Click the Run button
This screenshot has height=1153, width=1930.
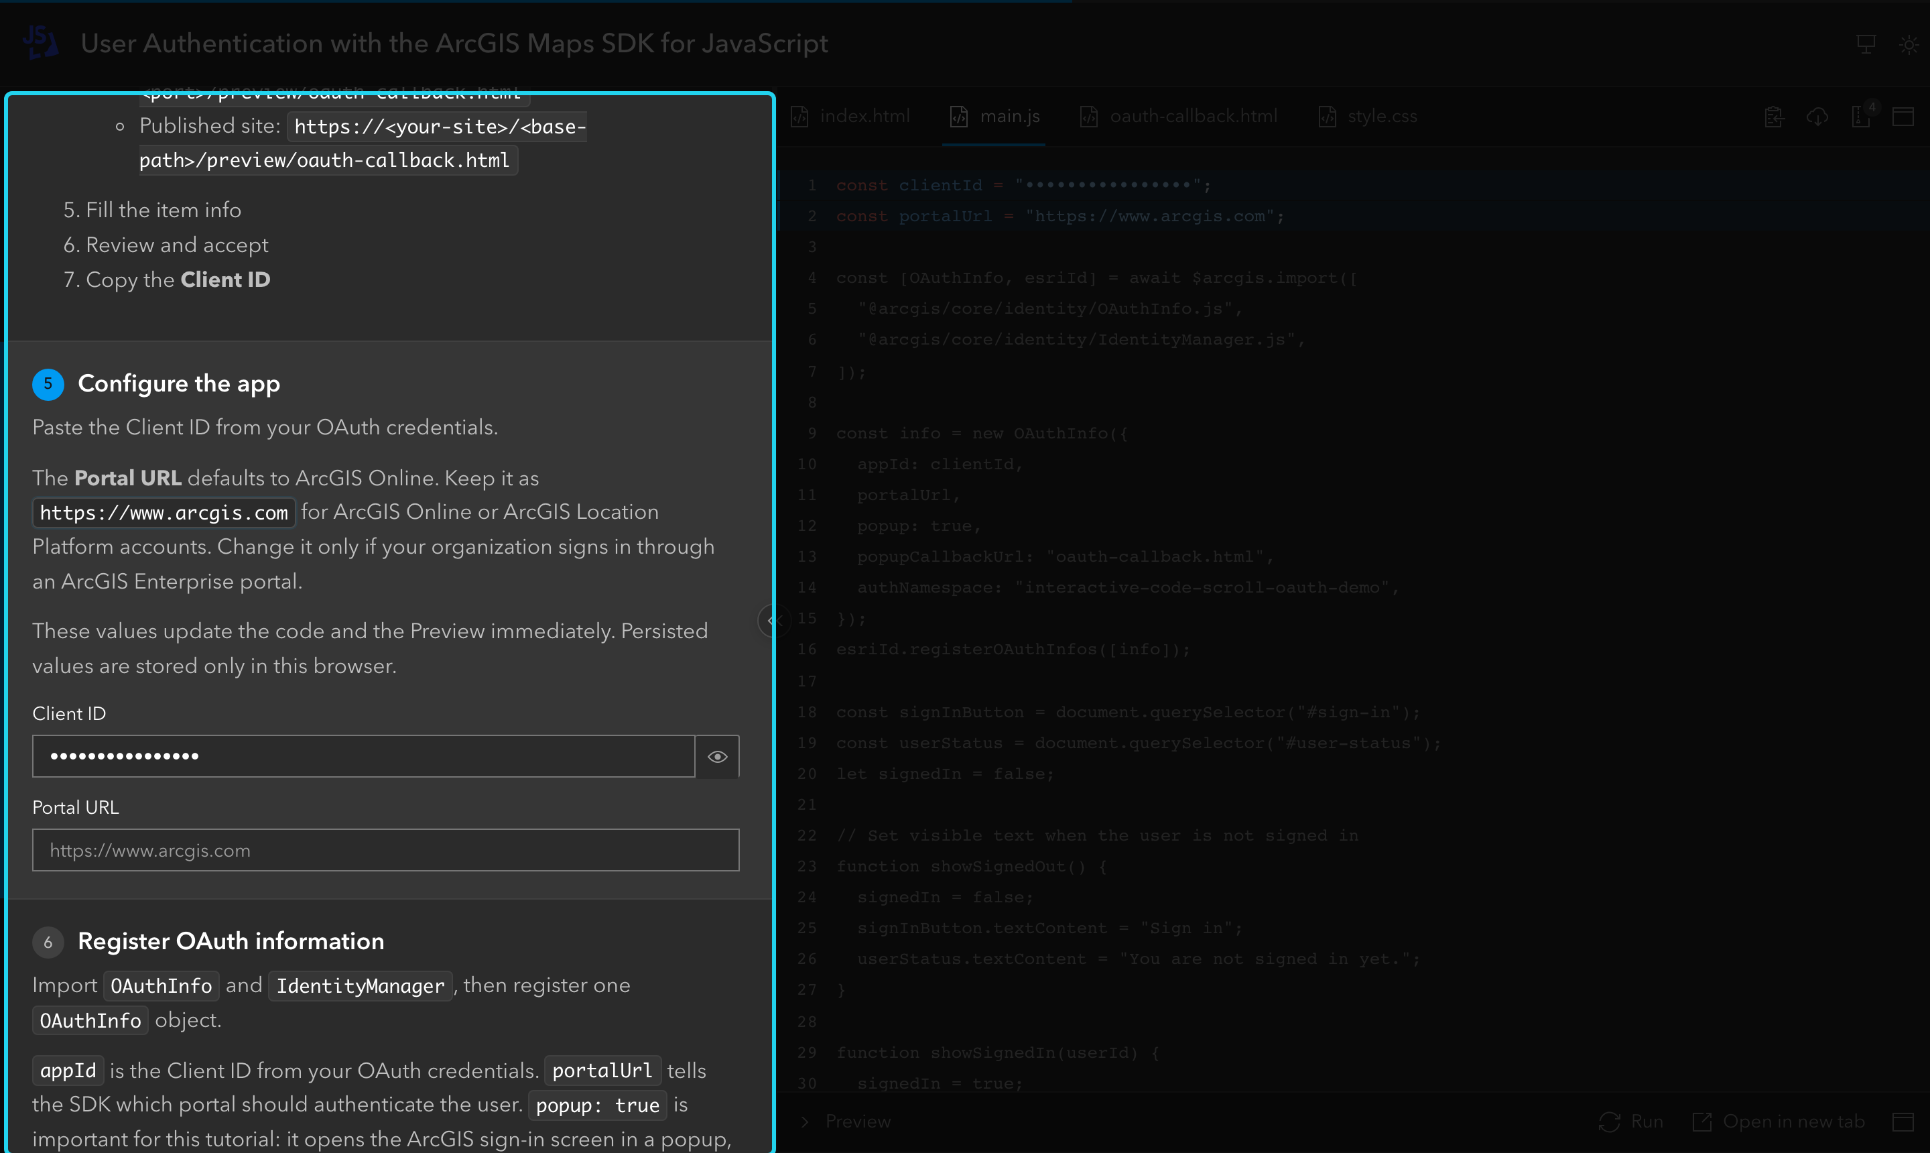[x=1631, y=1121]
